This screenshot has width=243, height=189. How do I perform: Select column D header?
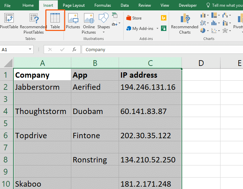pos(201,63)
